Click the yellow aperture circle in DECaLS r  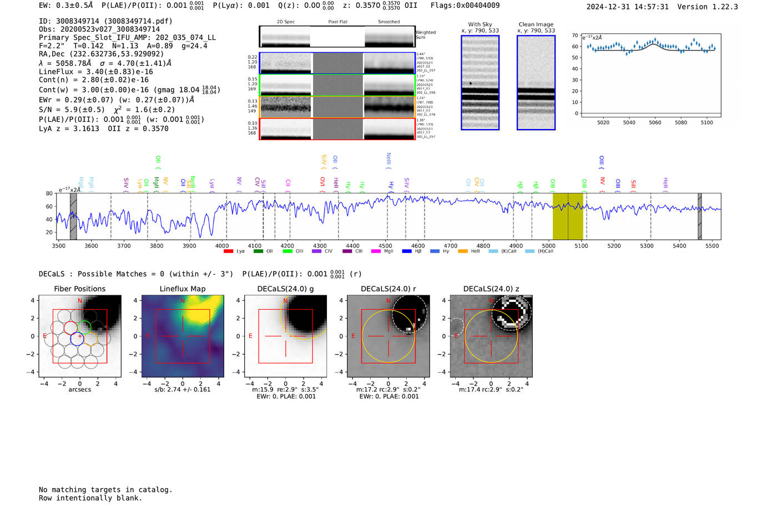pyautogui.click(x=388, y=336)
